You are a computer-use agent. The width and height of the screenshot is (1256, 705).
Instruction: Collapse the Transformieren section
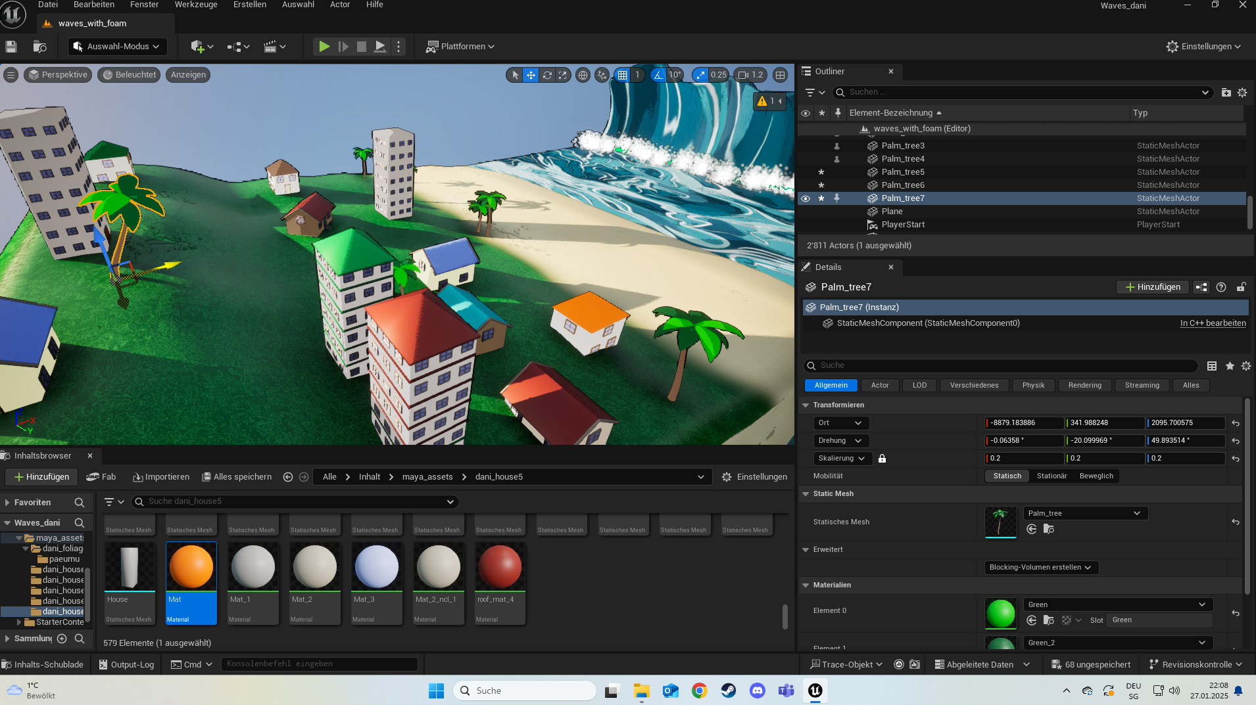(806, 405)
